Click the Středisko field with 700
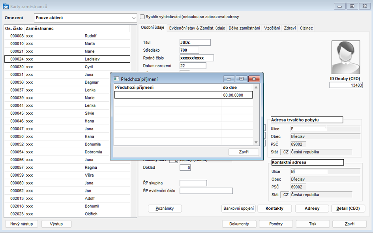373x233 pixels. pos(189,50)
